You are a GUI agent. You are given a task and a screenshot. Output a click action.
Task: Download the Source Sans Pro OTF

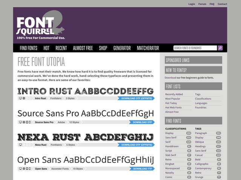pyautogui.click(x=142, y=122)
